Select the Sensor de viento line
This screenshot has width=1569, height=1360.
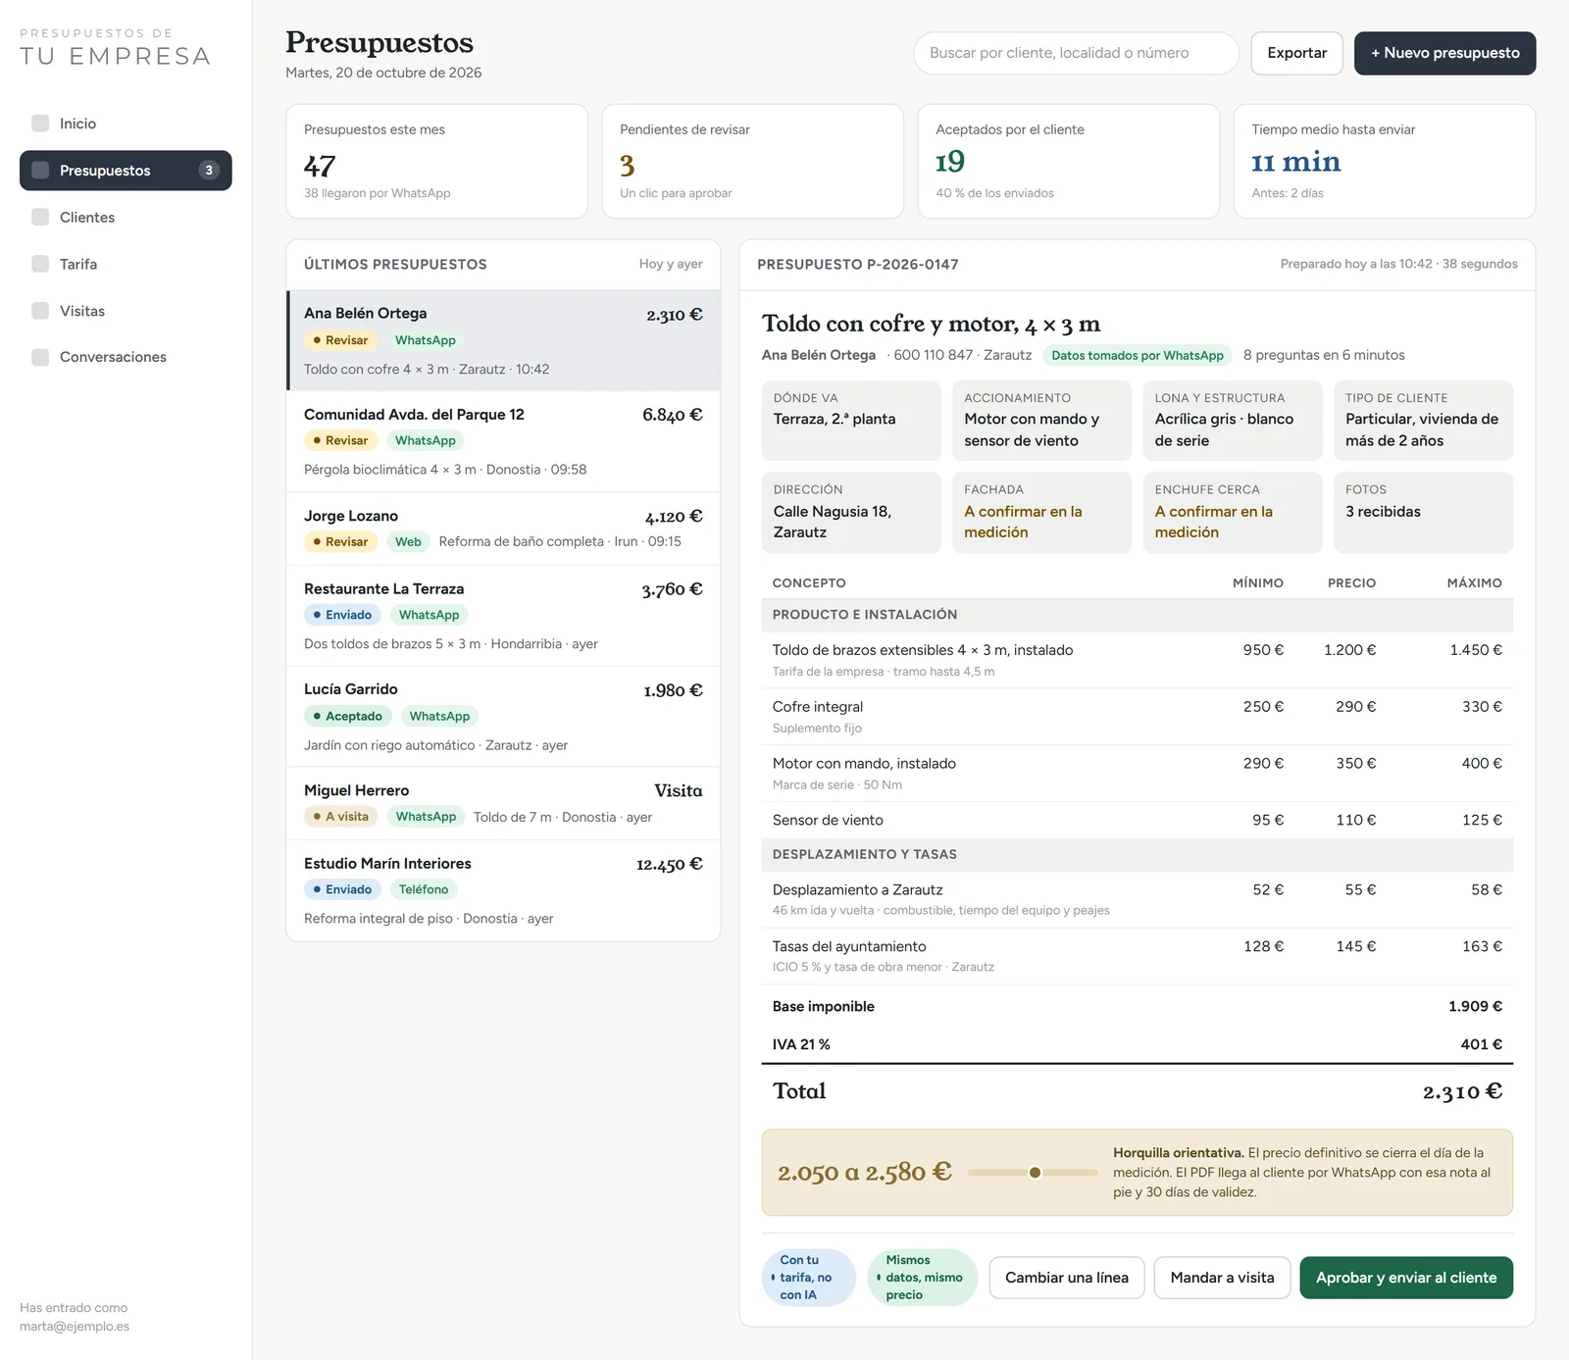pyautogui.click(x=1138, y=820)
